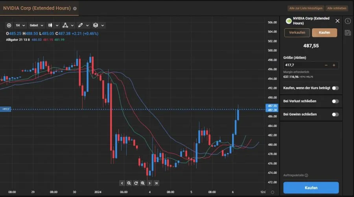Click the O485.25 open value in legend
354x197 pixels.
(13, 33)
